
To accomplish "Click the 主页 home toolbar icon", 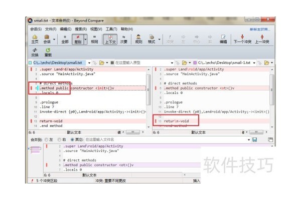I will (x=35, y=39).
